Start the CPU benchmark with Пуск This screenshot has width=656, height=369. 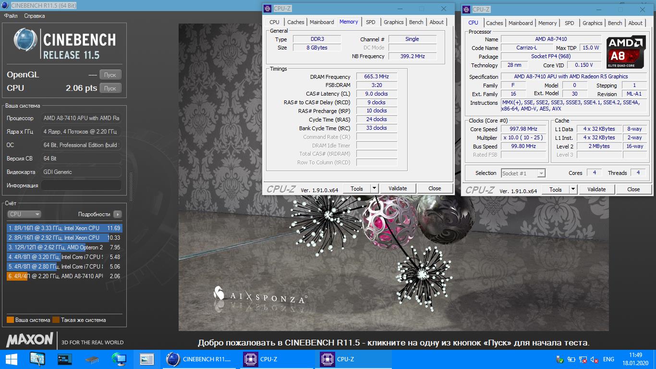[x=110, y=88]
